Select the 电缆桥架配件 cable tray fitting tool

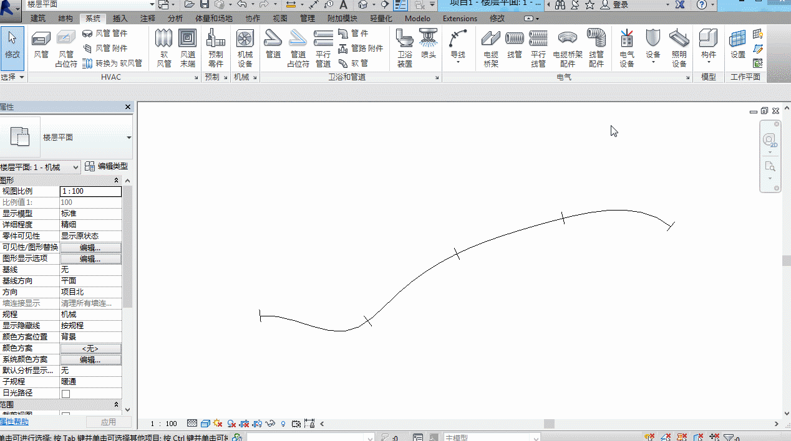(x=568, y=48)
